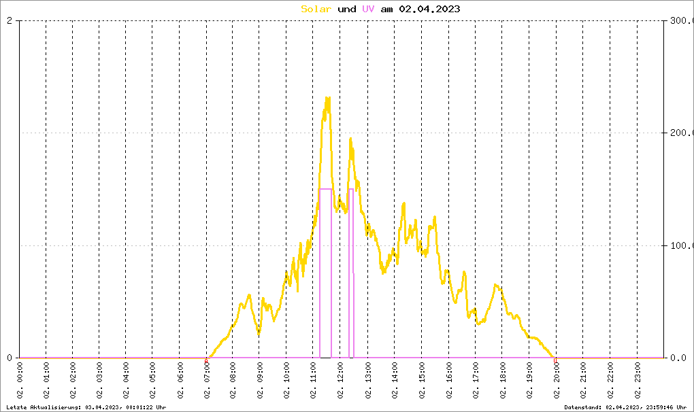Click the highest yellow solar peak before 12:00
The image size is (694, 412).
327,99
